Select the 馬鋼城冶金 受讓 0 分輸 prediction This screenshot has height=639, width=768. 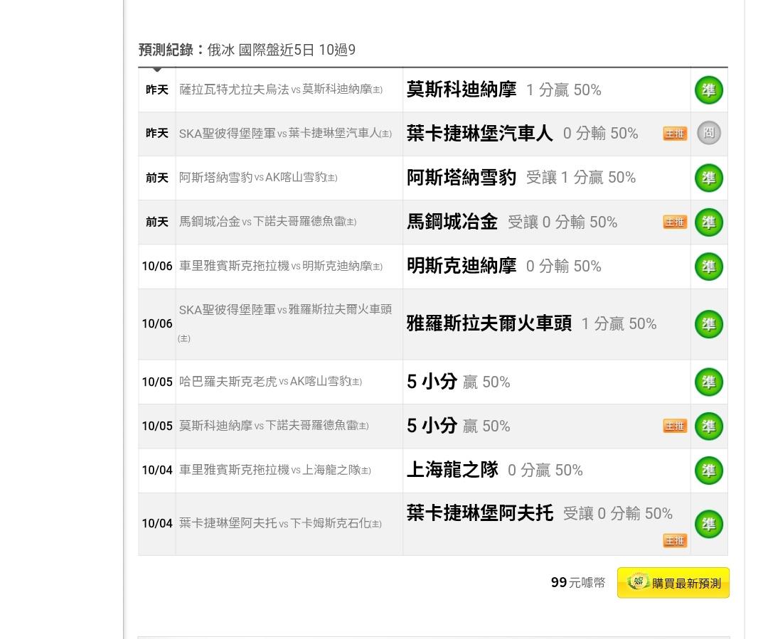pos(511,222)
